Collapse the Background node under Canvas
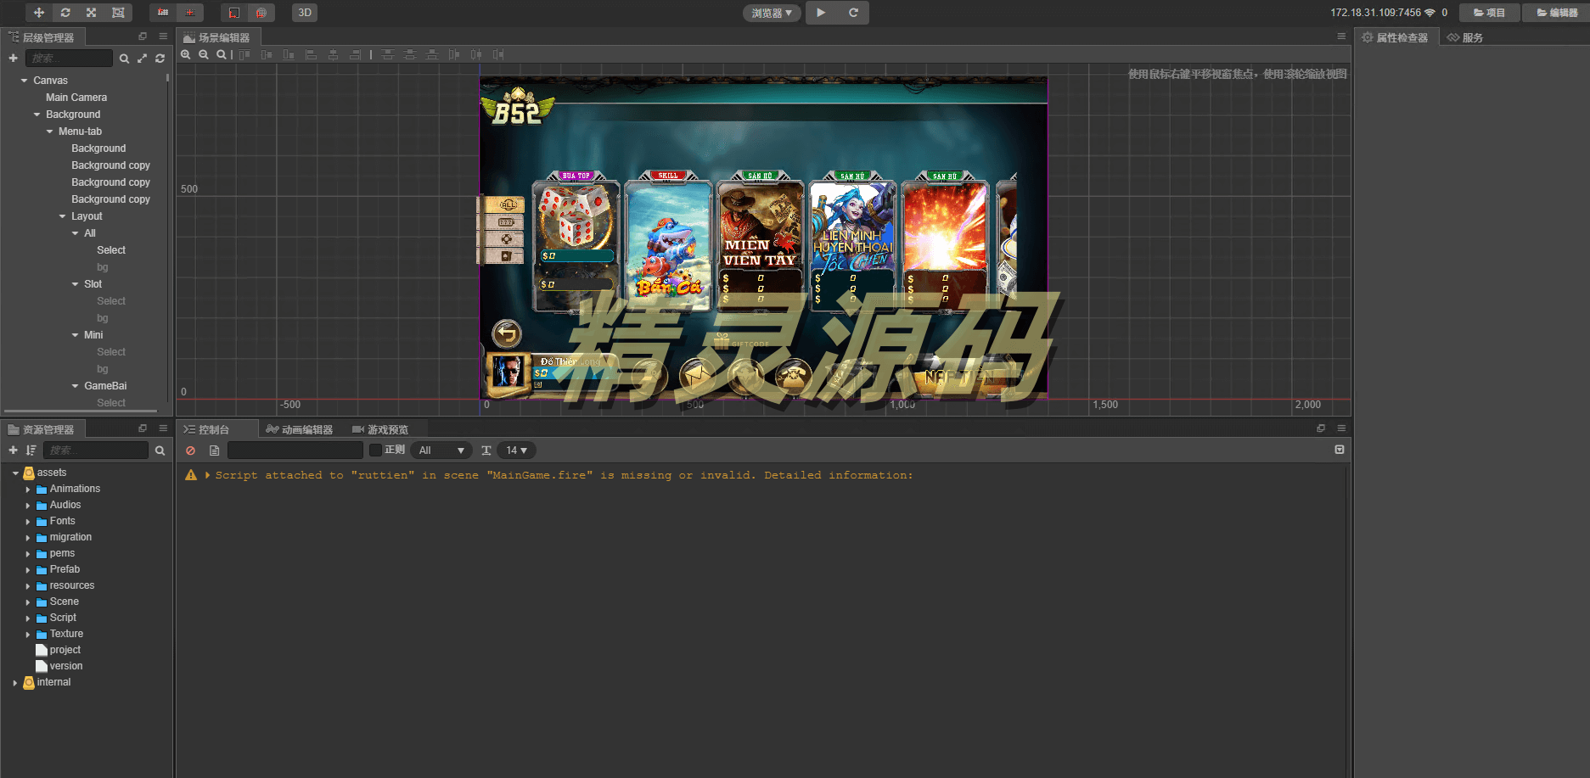Screen dimensions: 1590x778 coord(37,115)
